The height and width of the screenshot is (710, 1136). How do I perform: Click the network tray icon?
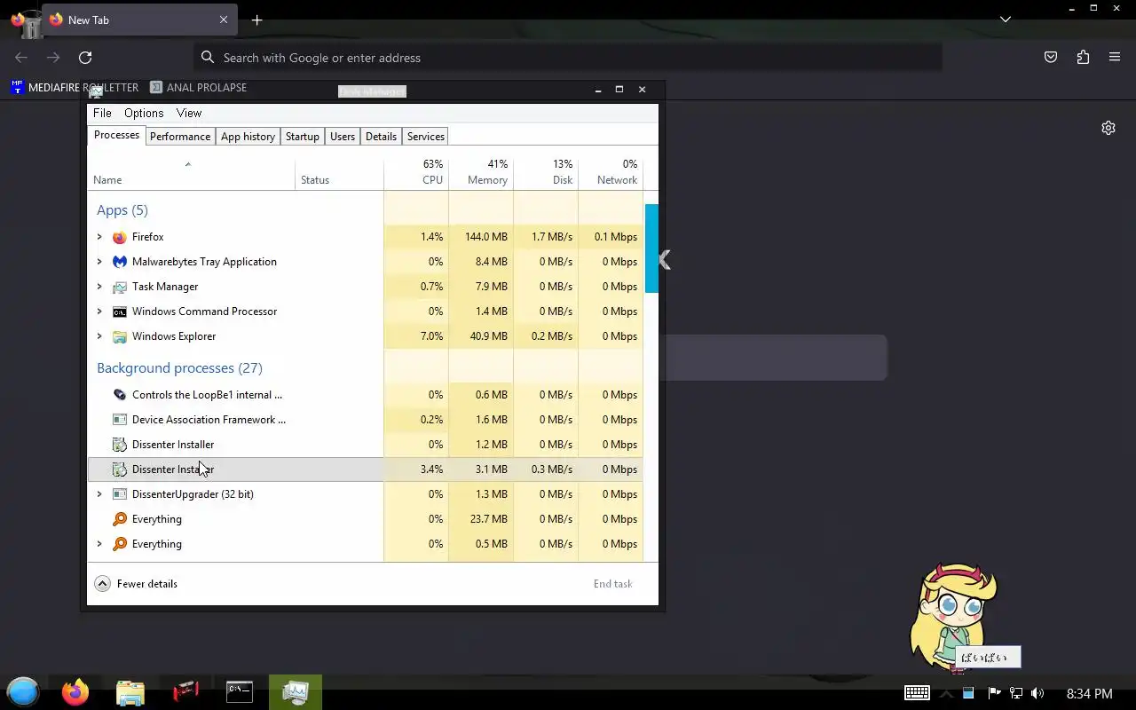pos(1016,693)
